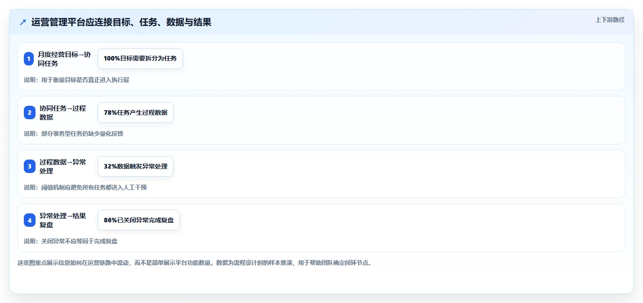Screen dimensions: 643x303
Task: Click the 86%已关闭异常完成复盘 chip
Action: coord(138,220)
